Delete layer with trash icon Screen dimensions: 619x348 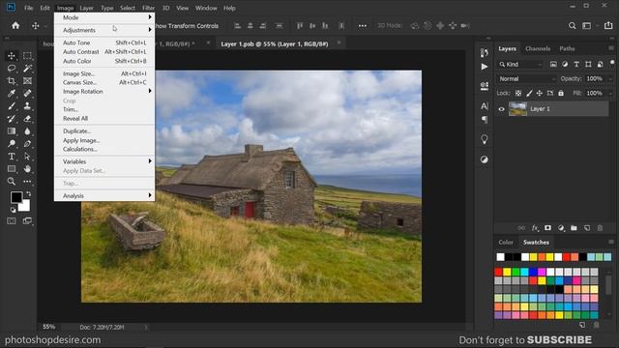point(600,228)
